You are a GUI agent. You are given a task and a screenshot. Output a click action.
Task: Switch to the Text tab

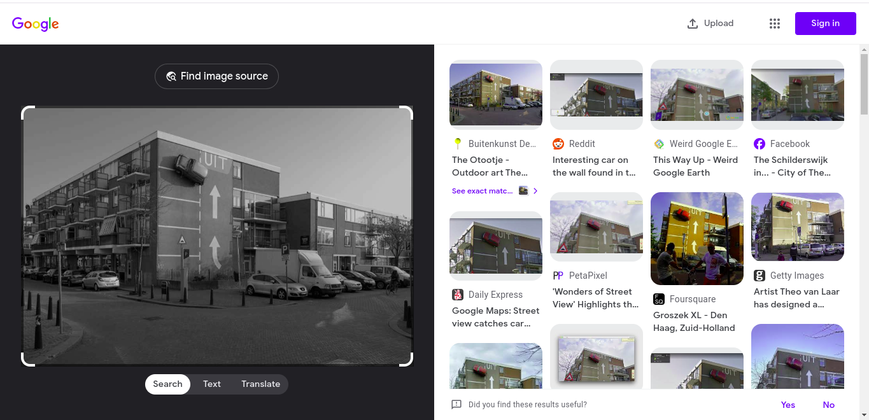[212, 384]
